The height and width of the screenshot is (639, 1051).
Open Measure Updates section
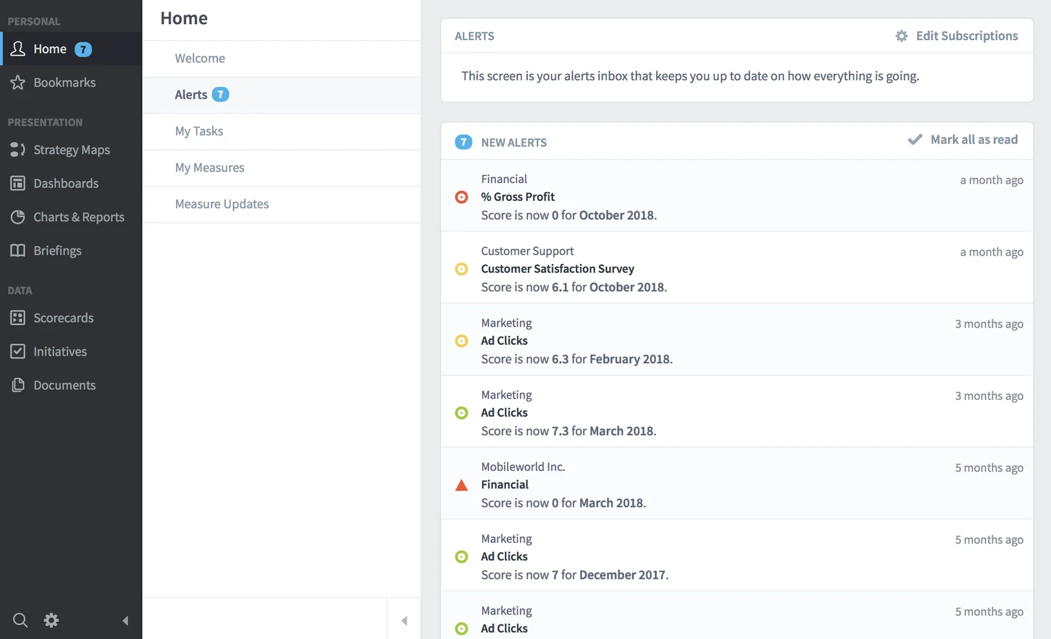coord(222,204)
